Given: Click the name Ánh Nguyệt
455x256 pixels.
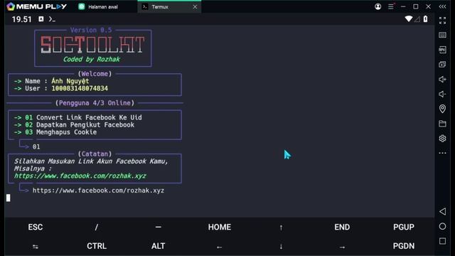Looking at the screenshot, I should pos(70,81).
